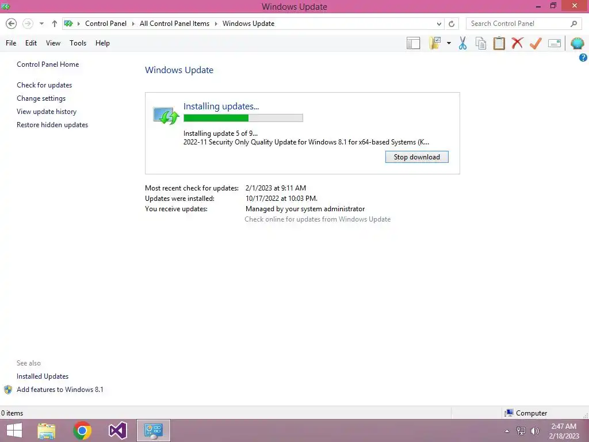Screen dimensions: 589x442
Task: Click the Copy toolbar icon
Action: pos(481,43)
